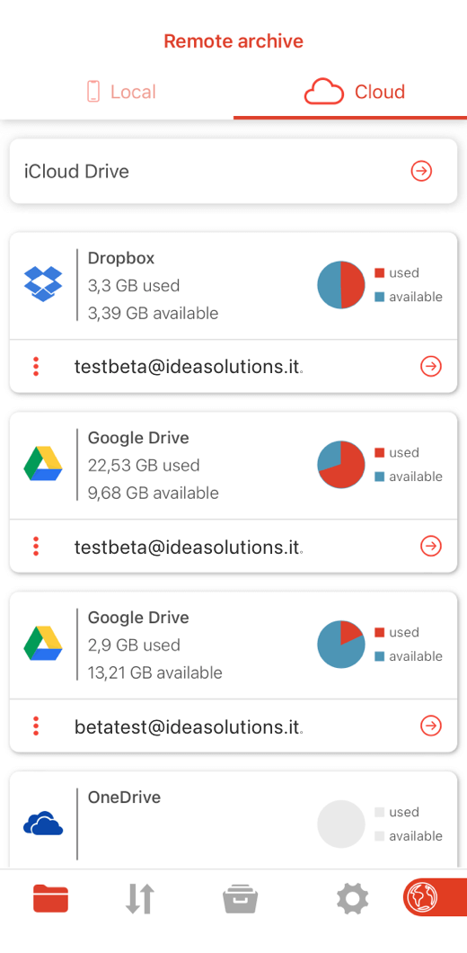Select the iCloud Drive row
Viewport: 467px width, 953px height.
pos(233,172)
